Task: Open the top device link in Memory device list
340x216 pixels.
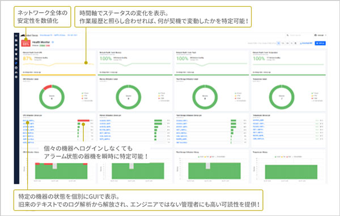Action: tap(105, 120)
